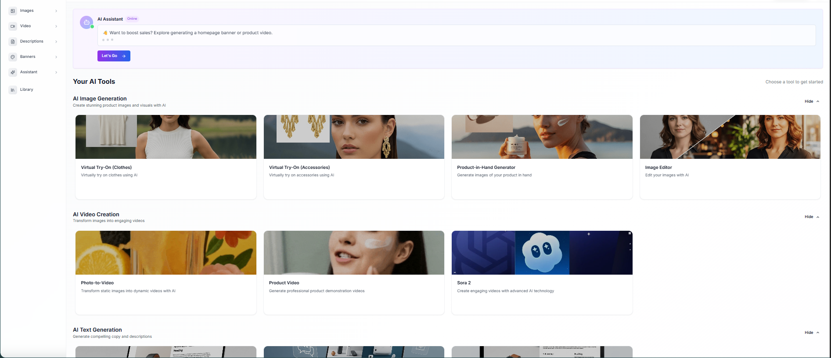Click the Video camera sidebar icon
The height and width of the screenshot is (358, 831).
[13, 26]
